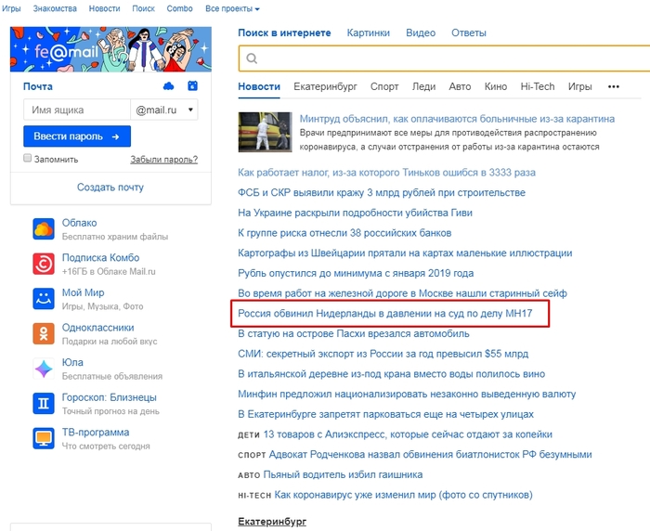Switch to Ответы search tab

coord(468,32)
